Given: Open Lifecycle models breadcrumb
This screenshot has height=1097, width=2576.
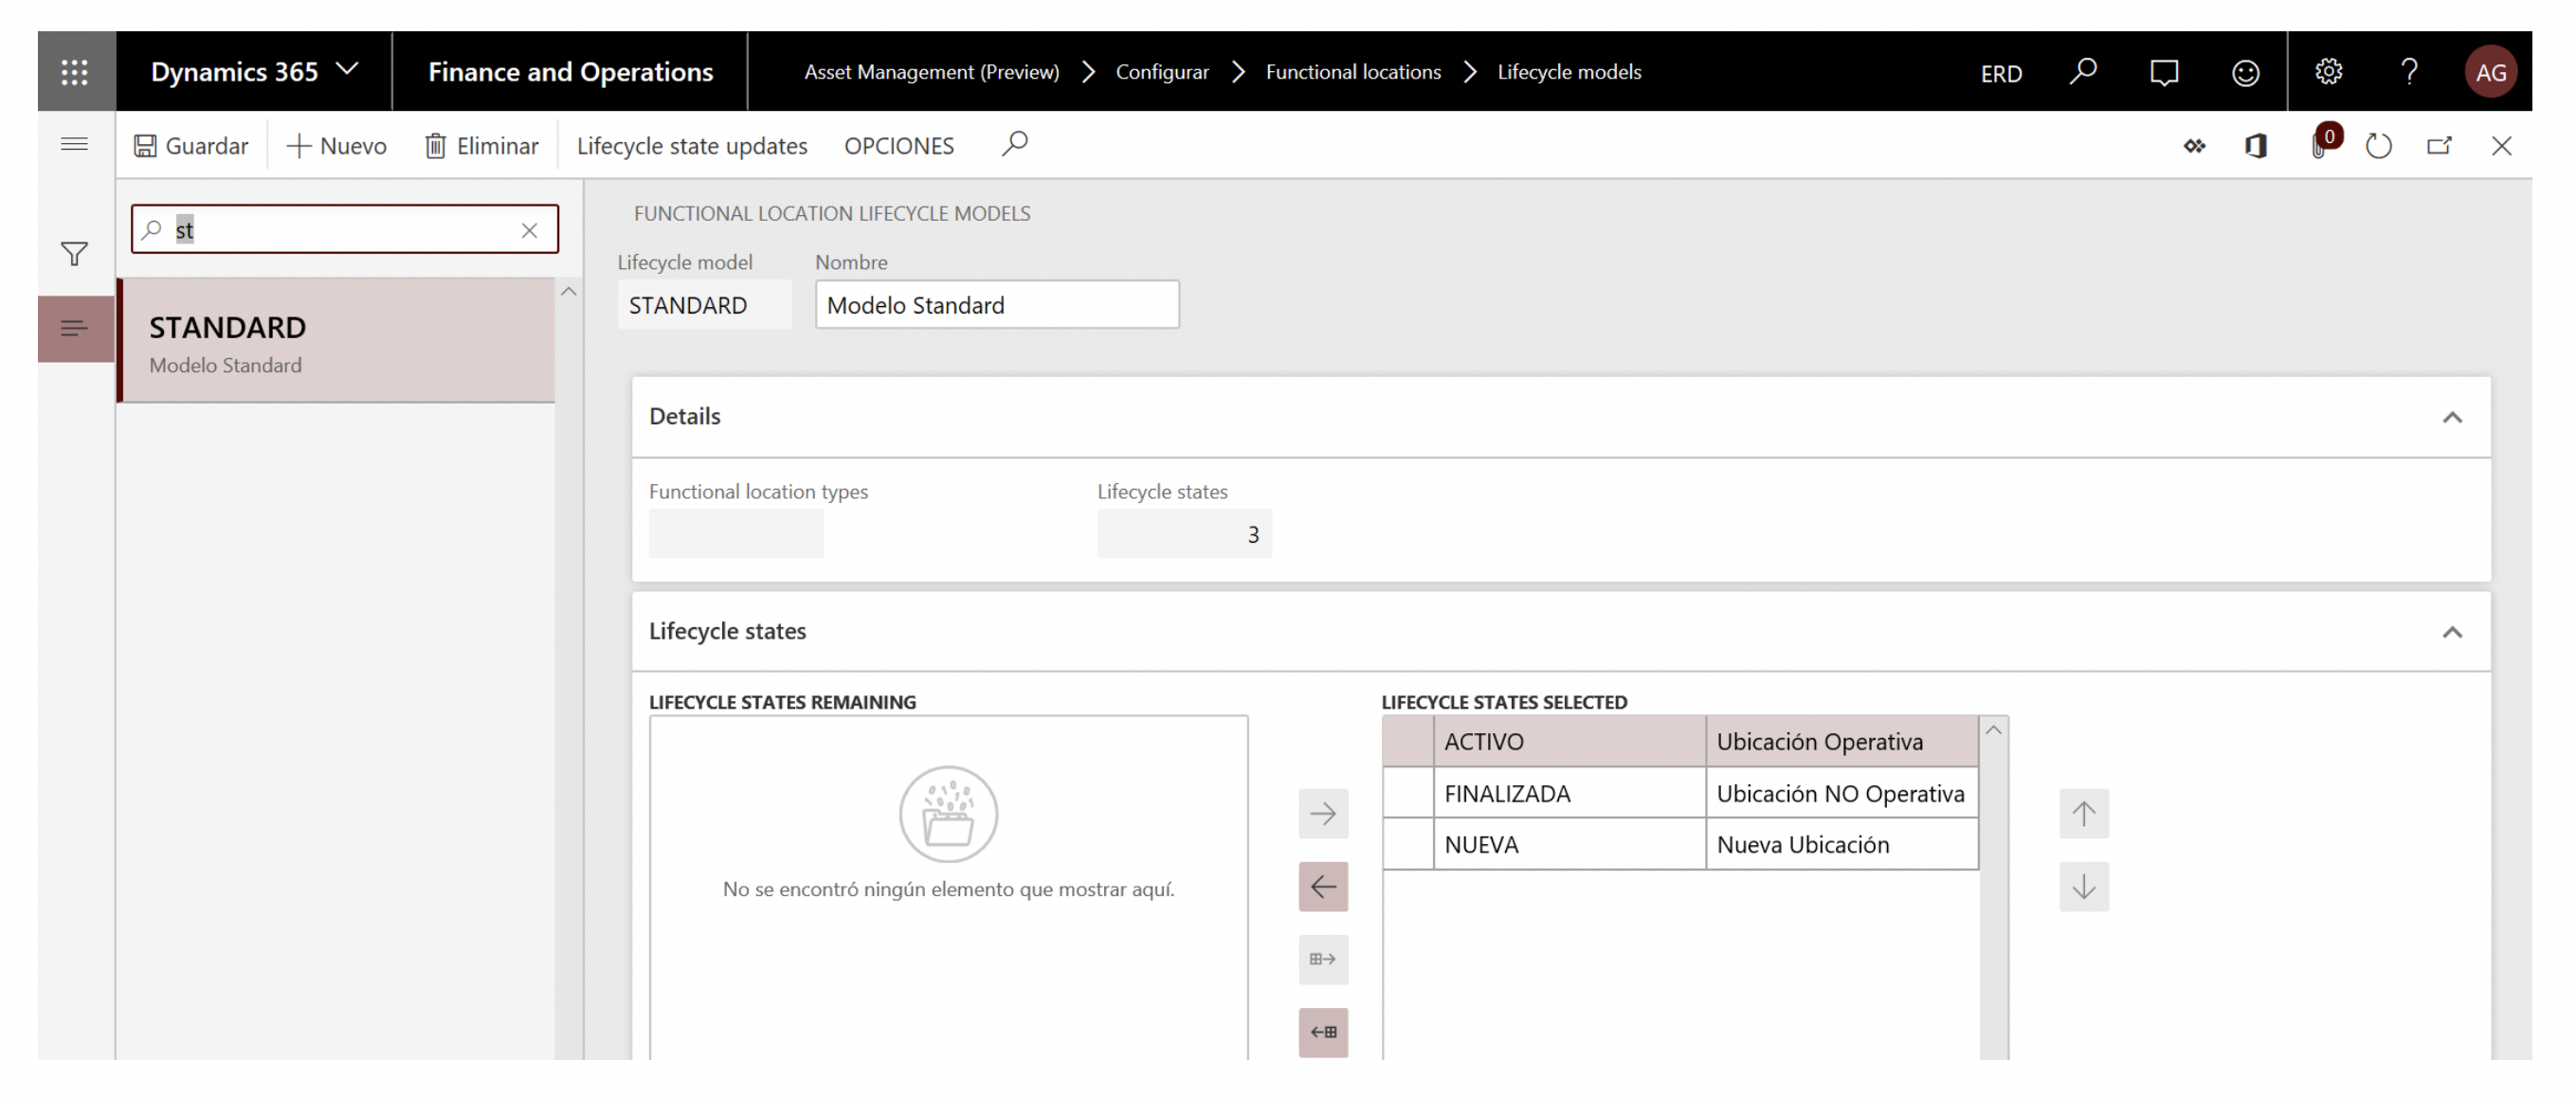Looking at the screenshot, I should coord(1569,72).
